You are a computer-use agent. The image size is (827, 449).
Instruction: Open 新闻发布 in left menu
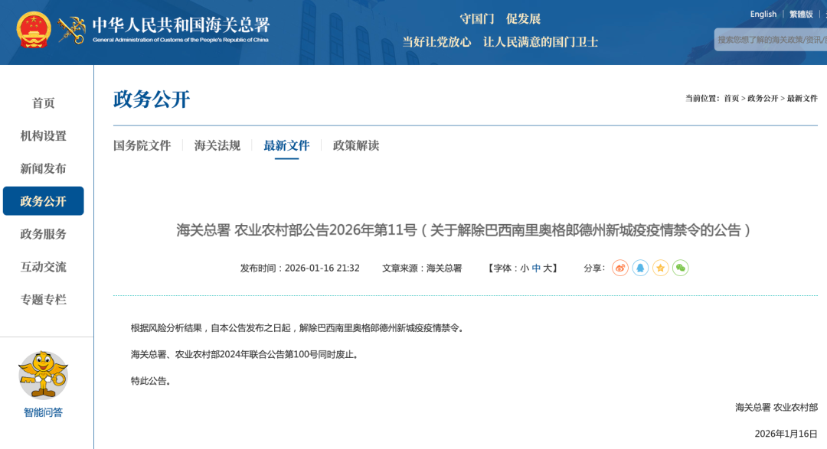(x=44, y=169)
